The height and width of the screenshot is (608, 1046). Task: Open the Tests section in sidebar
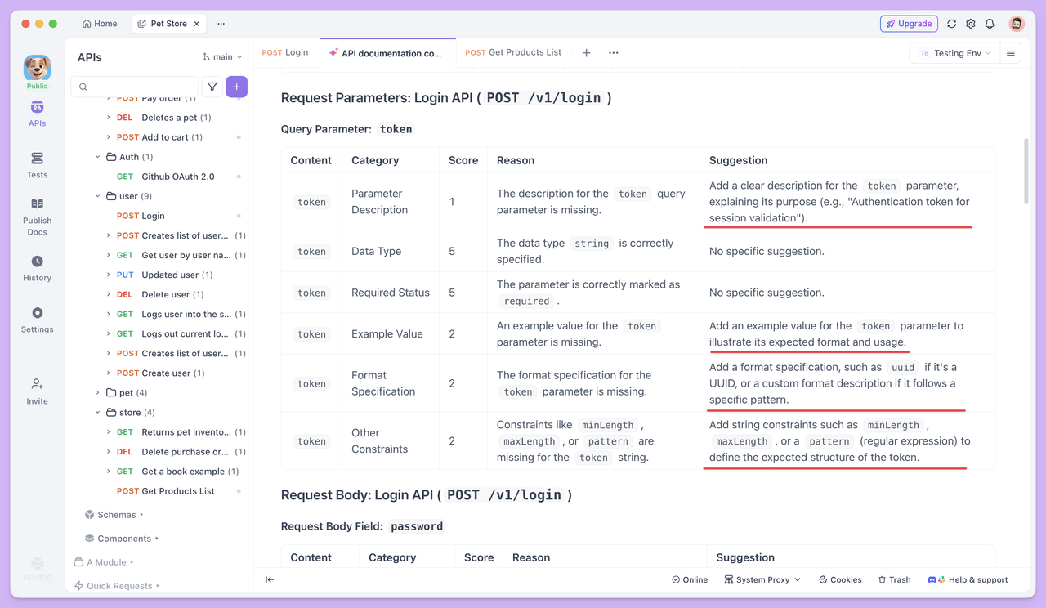click(x=37, y=164)
